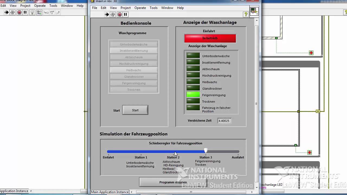This screenshot has height=195, width=347.
Task: Click Abort button in Block Diagram toolbar
Action: (19, 12)
